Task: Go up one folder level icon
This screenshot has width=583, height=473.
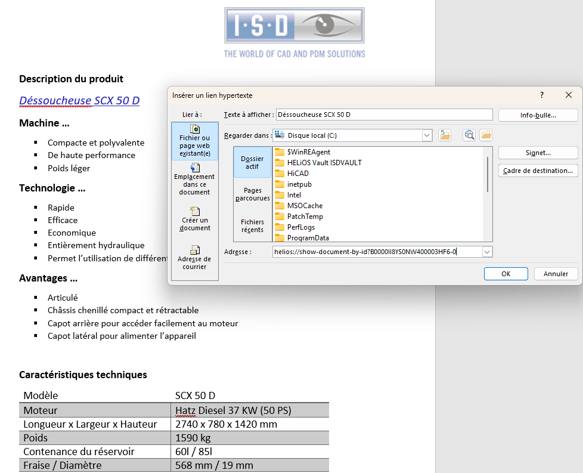Action: coord(445,135)
